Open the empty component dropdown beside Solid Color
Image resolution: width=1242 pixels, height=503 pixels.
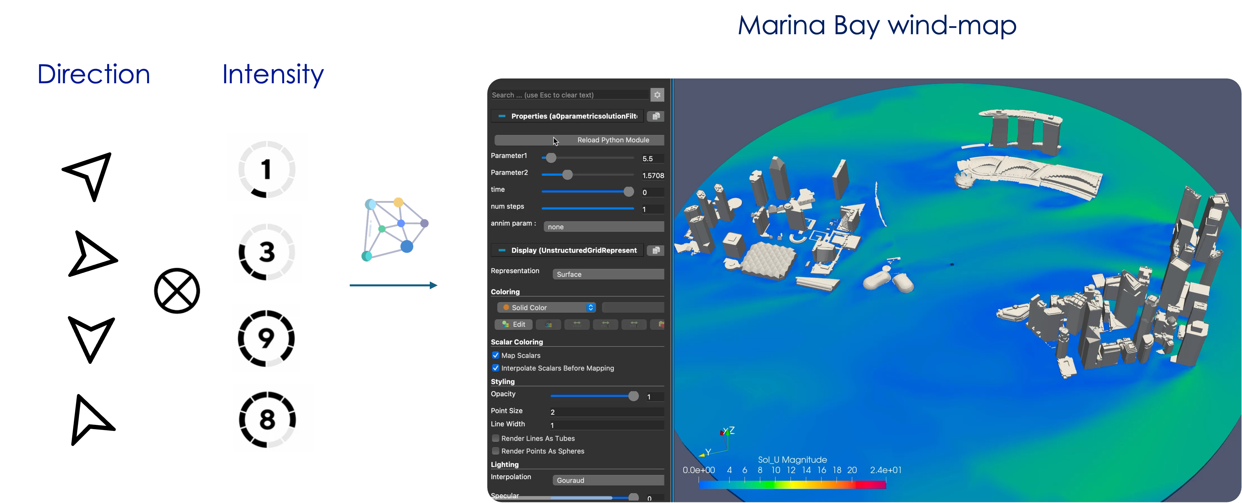(633, 308)
